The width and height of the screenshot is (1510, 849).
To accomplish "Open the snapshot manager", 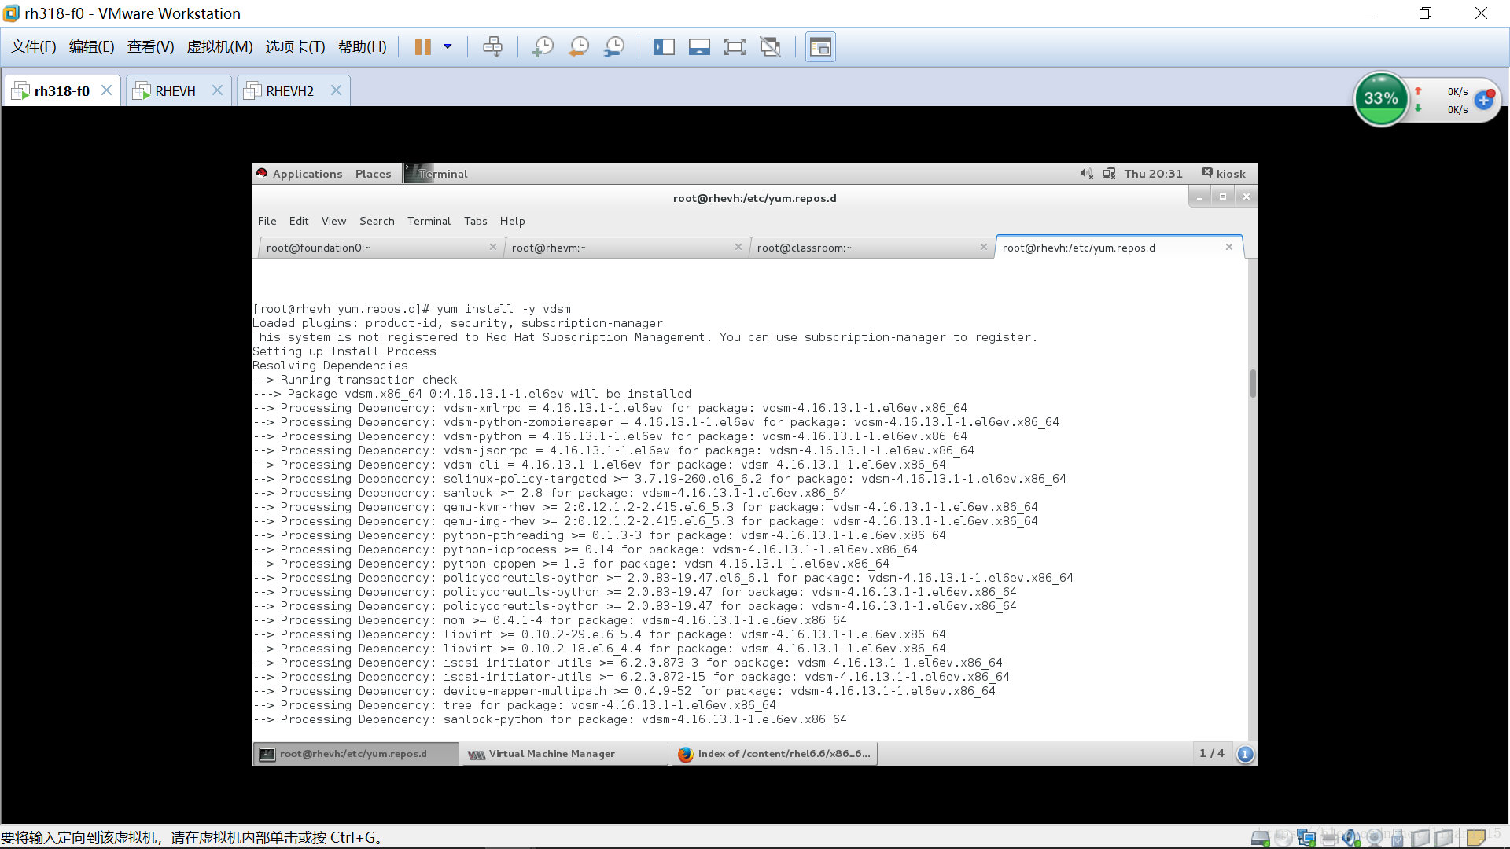I will (x=614, y=47).
